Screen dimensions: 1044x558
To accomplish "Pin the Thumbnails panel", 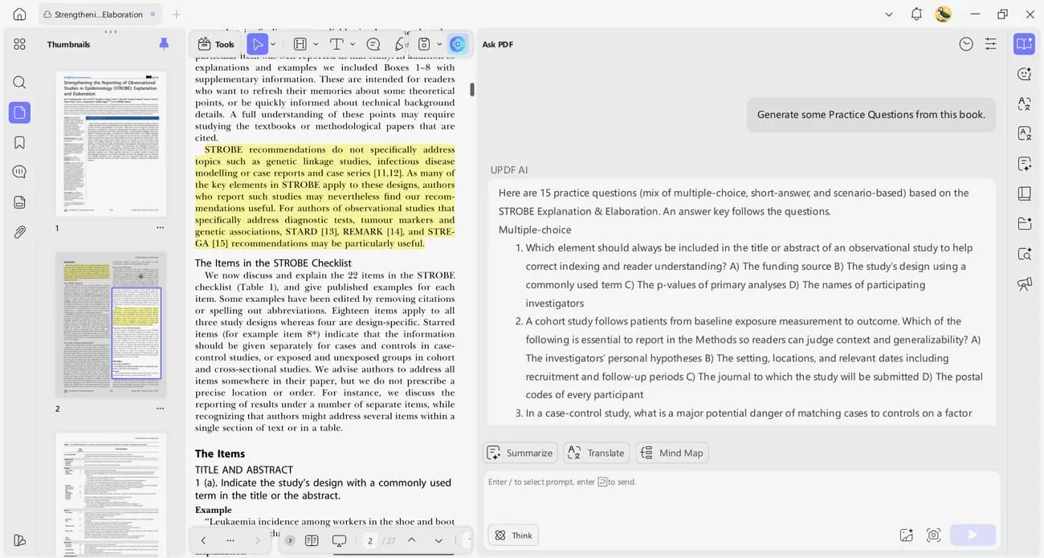I will point(165,43).
